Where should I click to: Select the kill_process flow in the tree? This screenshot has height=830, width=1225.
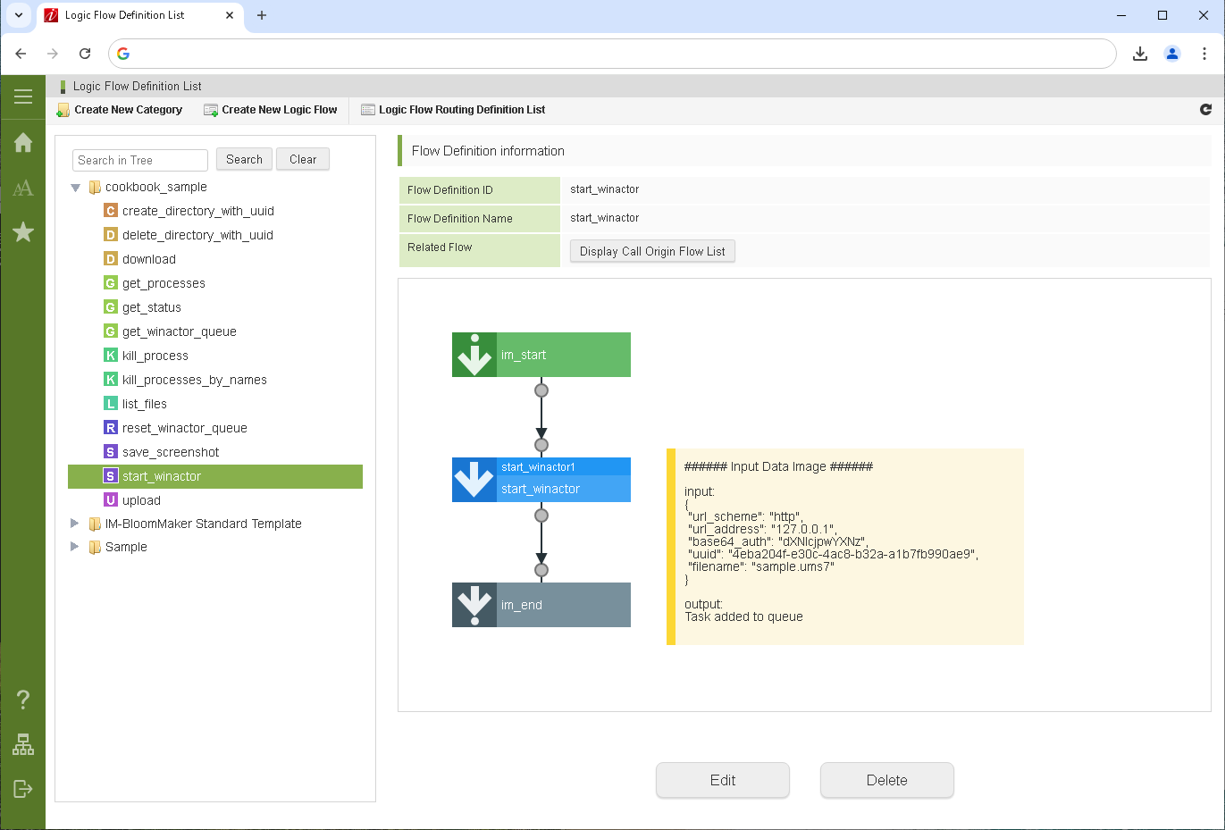155,356
